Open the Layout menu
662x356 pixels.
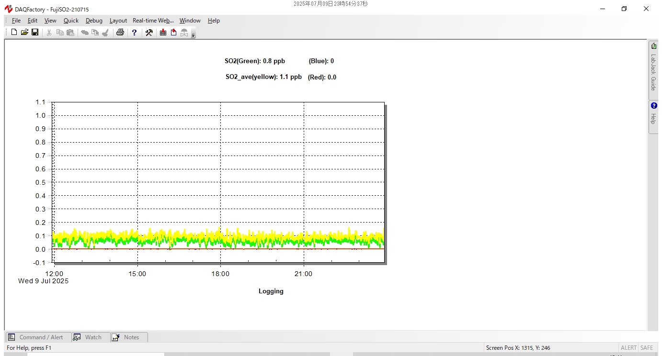(118, 21)
